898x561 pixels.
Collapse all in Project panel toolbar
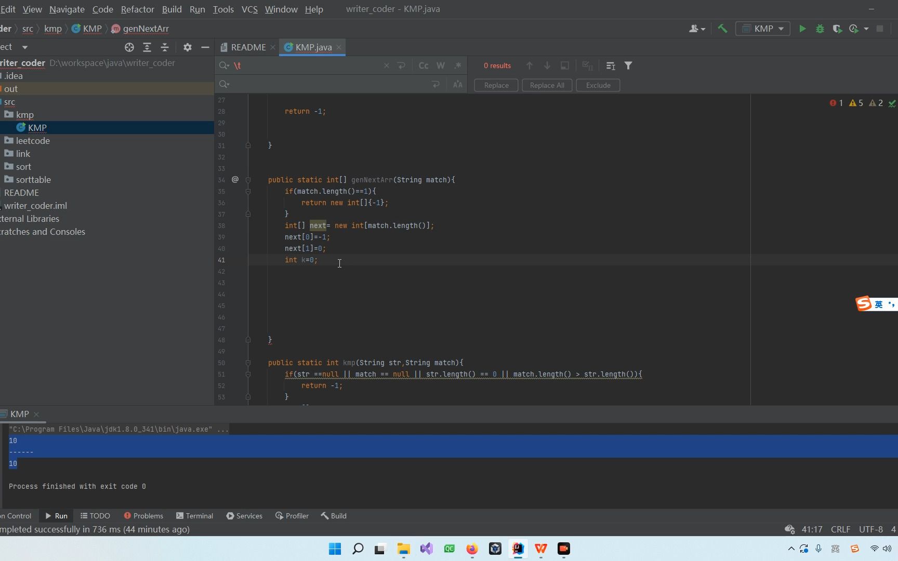tap(165, 47)
